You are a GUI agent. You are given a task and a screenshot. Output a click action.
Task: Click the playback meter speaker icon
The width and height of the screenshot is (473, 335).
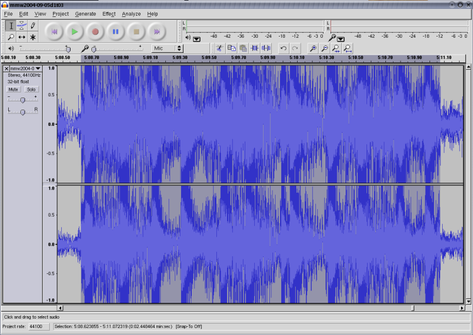tap(188, 38)
